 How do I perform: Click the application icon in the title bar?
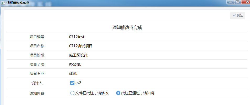[x=3, y=2]
